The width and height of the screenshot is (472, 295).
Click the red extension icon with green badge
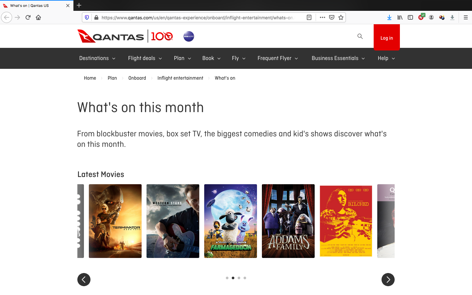(x=421, y=17)
